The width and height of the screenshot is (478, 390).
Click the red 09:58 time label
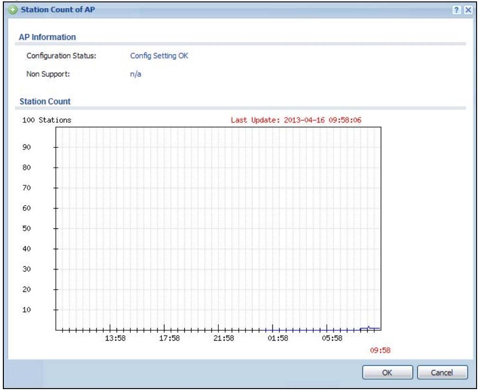click(380, 350)
